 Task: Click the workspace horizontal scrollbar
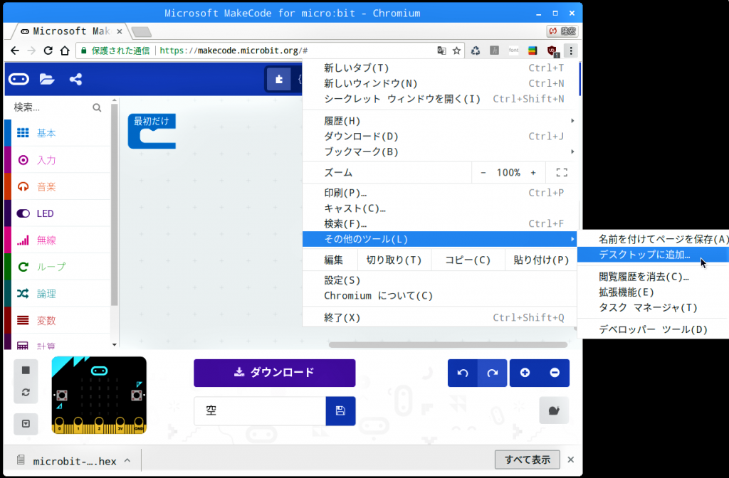(x=448, y=345)
